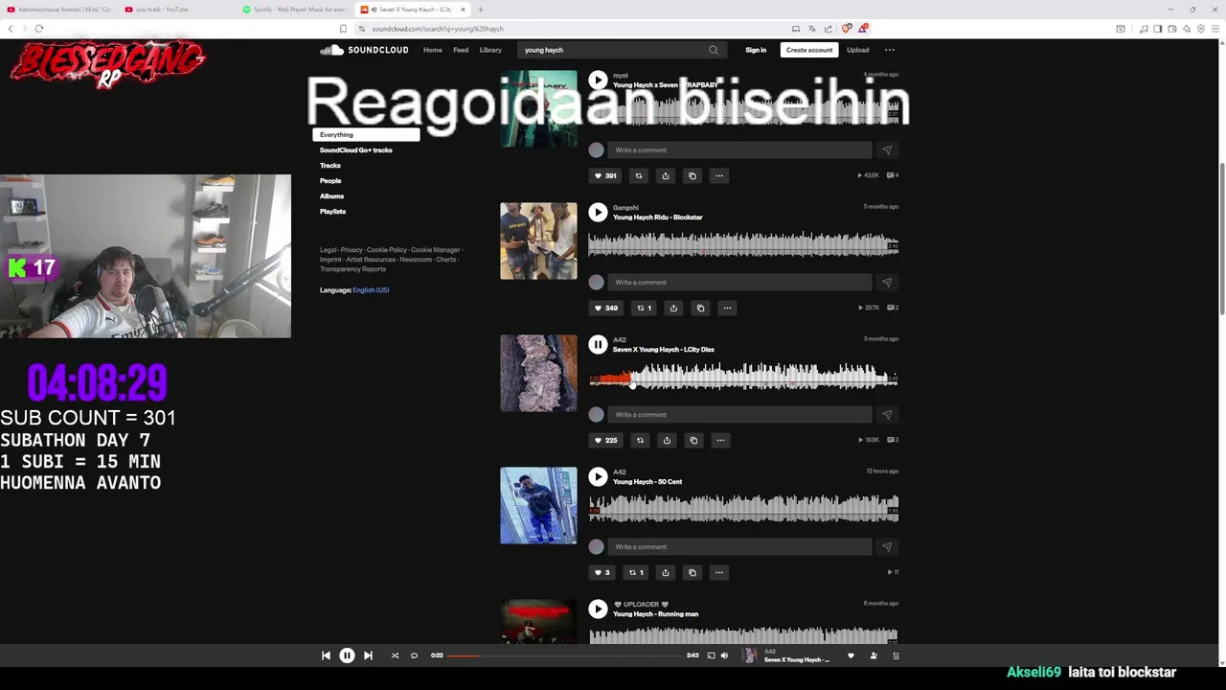Image resolution: width=1226 pixels, height=690 pixels.
Task: Go to SoundCloud Home
Action: point(433,50)
